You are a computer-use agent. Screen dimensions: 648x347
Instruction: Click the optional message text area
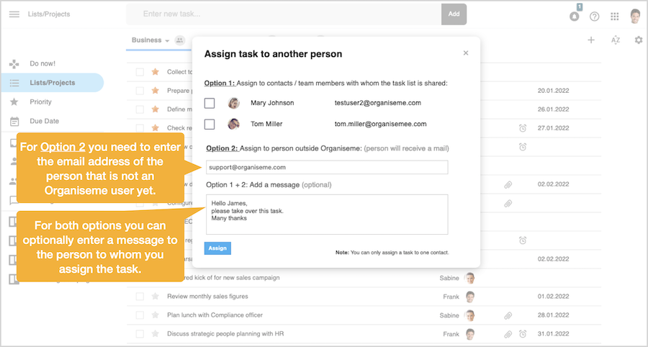pyautogui.click(x=327, y=215)
